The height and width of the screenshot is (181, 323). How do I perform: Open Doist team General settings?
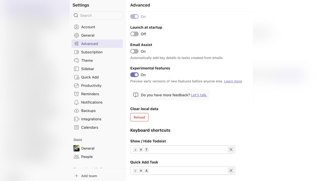(97, 148)
